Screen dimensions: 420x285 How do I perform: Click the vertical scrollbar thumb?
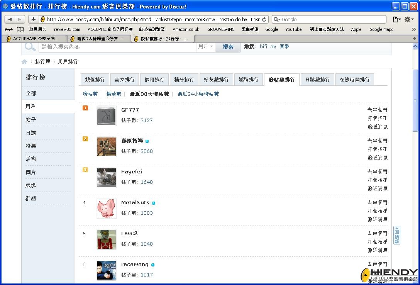click(415, 100)
